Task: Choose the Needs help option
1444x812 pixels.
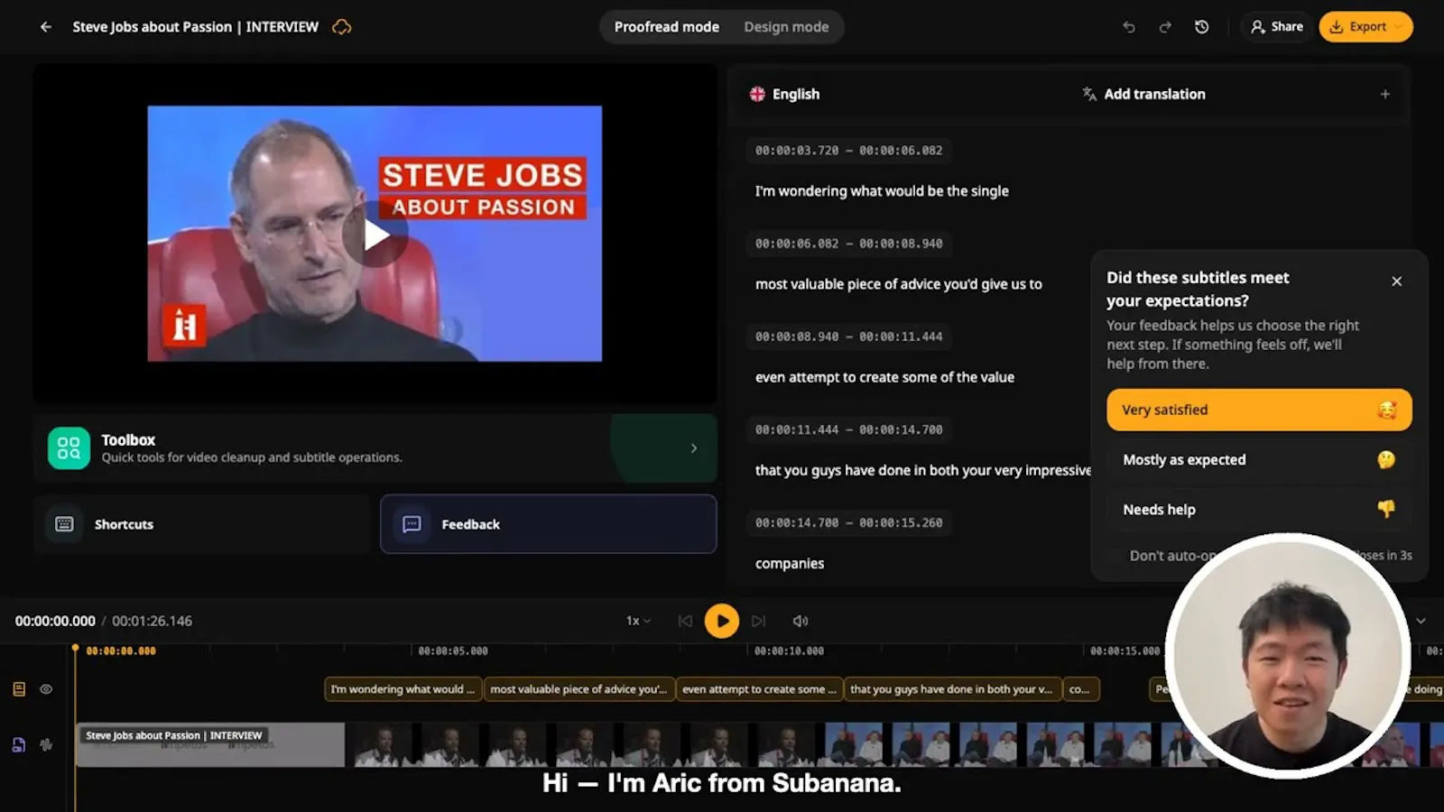Action: (1259, 510)
